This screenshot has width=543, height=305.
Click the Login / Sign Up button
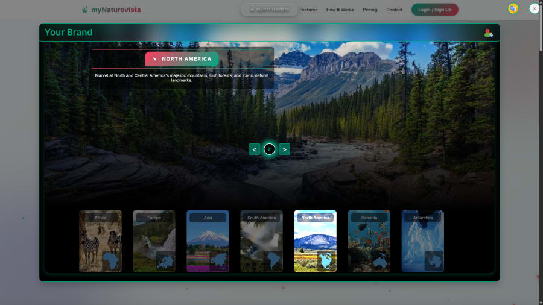click(434, 10)
